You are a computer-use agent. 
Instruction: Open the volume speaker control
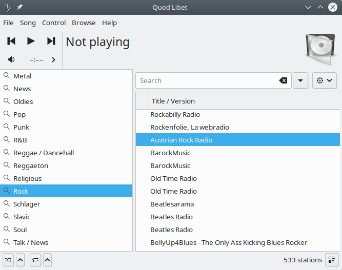(11, 59)
